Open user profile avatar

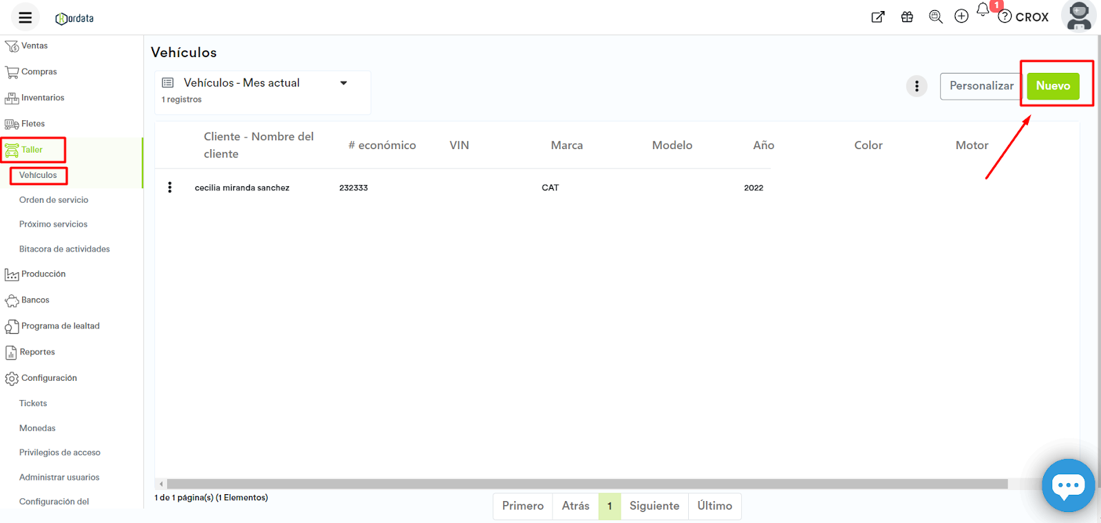tap(1078, 16)
